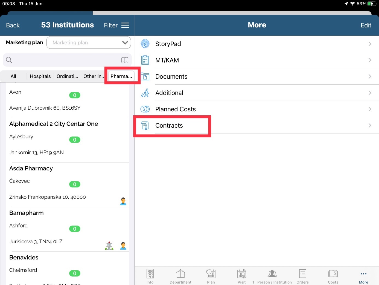
Task: Tap the Planned Costs coin icon
Action: (x=145, y=109)
